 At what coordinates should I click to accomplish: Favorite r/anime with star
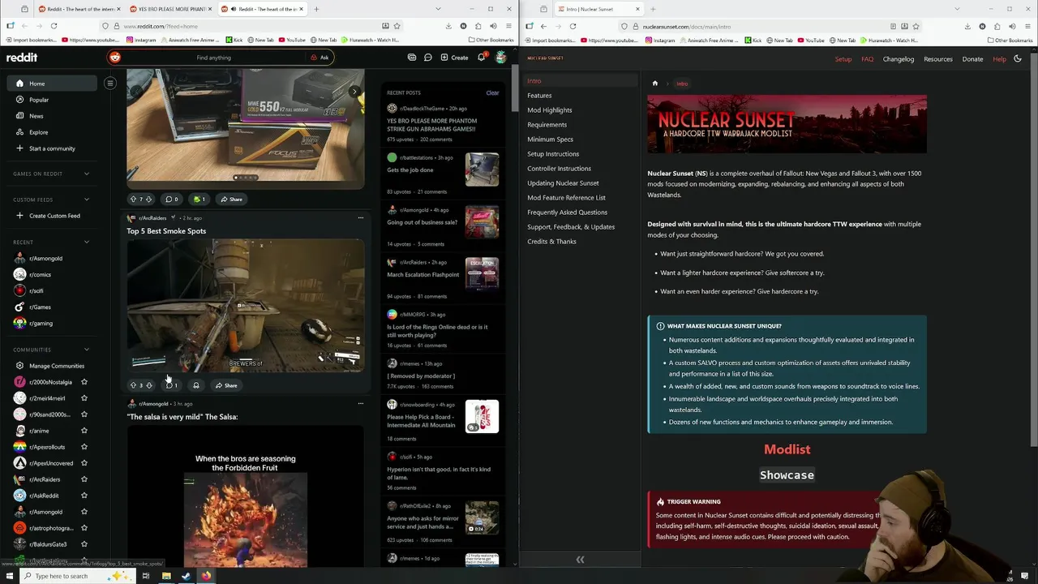click(84, 431)
